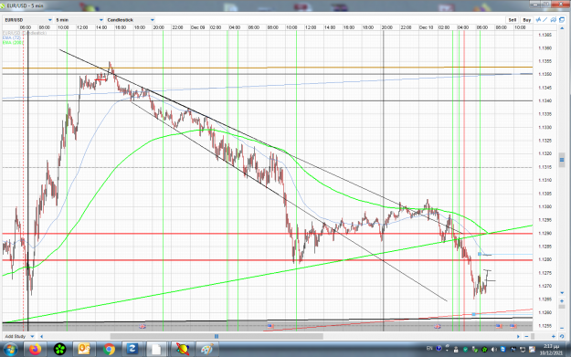
Task: Click vertical zoom out minus icon
Action: pyautogui.click(x=562, y=328)
